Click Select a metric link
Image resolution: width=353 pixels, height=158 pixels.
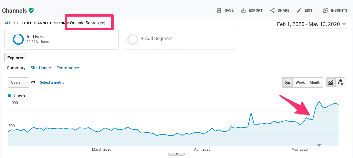click(52, 83)
